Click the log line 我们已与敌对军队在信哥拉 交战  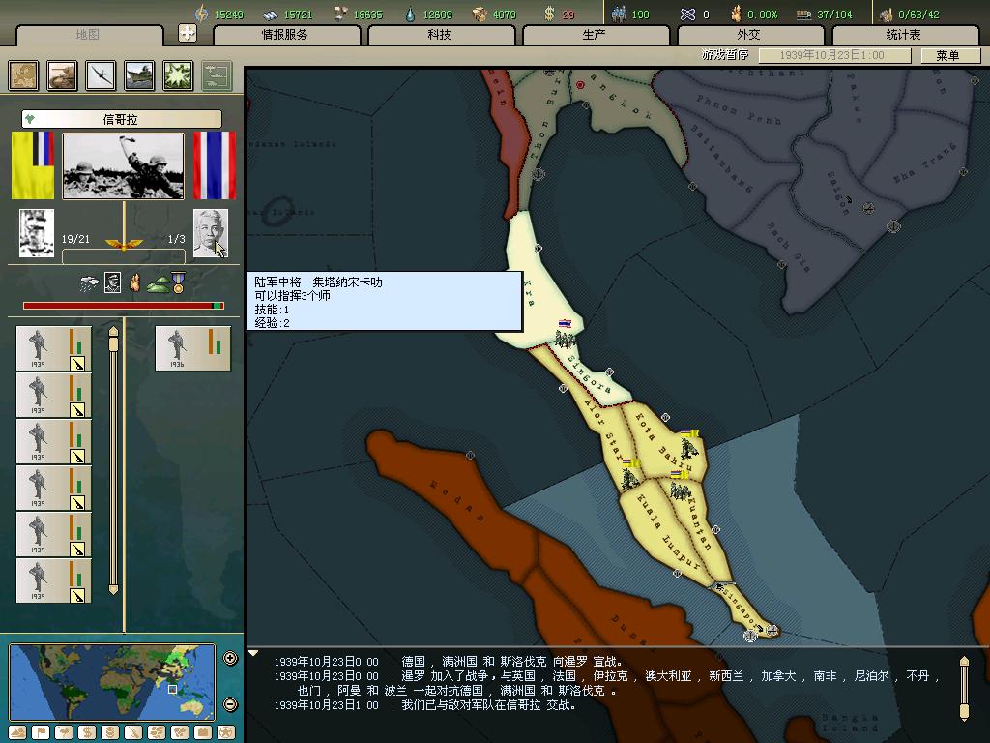click(488, 705)
